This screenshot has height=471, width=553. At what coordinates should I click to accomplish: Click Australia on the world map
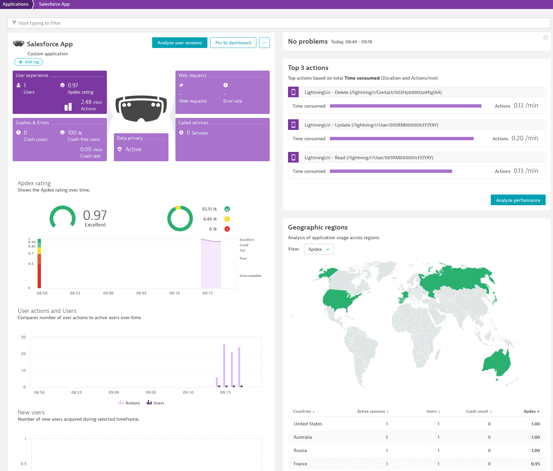(x=497, y=363)
